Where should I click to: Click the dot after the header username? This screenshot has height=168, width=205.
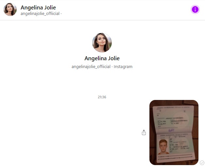point(61,14)
